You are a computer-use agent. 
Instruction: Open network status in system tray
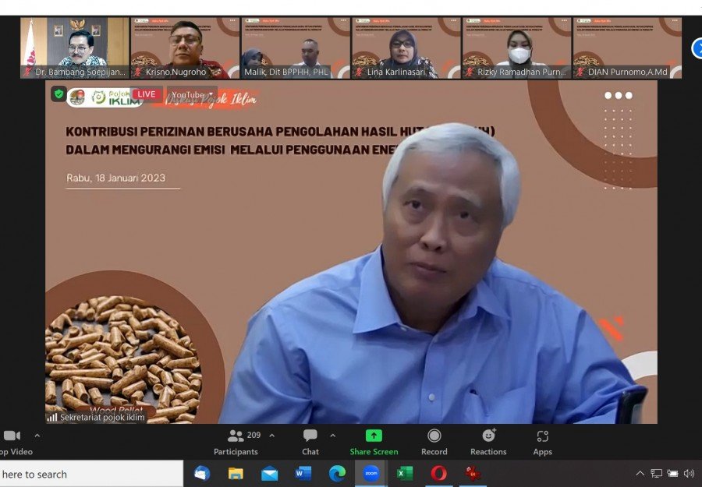pos(656,473)
